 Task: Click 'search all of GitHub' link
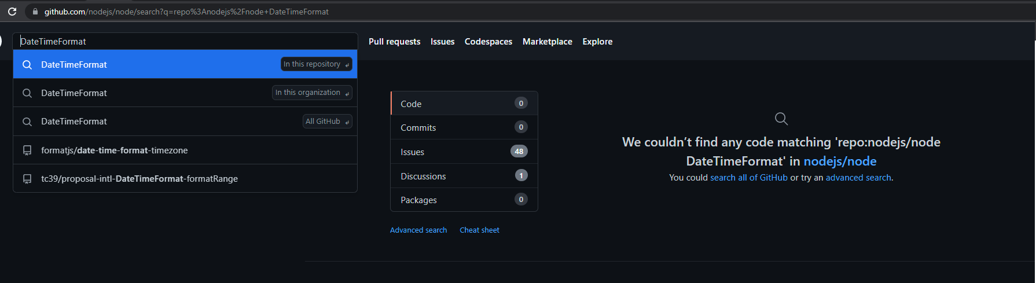pos(749,178)
